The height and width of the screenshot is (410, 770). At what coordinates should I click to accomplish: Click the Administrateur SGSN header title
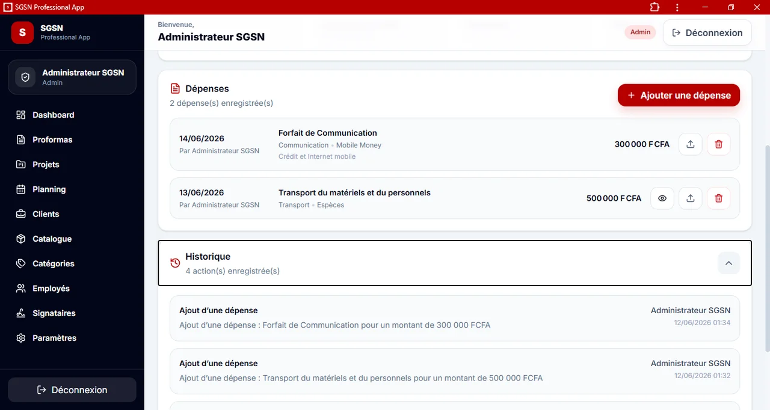[x=211, y=37]
